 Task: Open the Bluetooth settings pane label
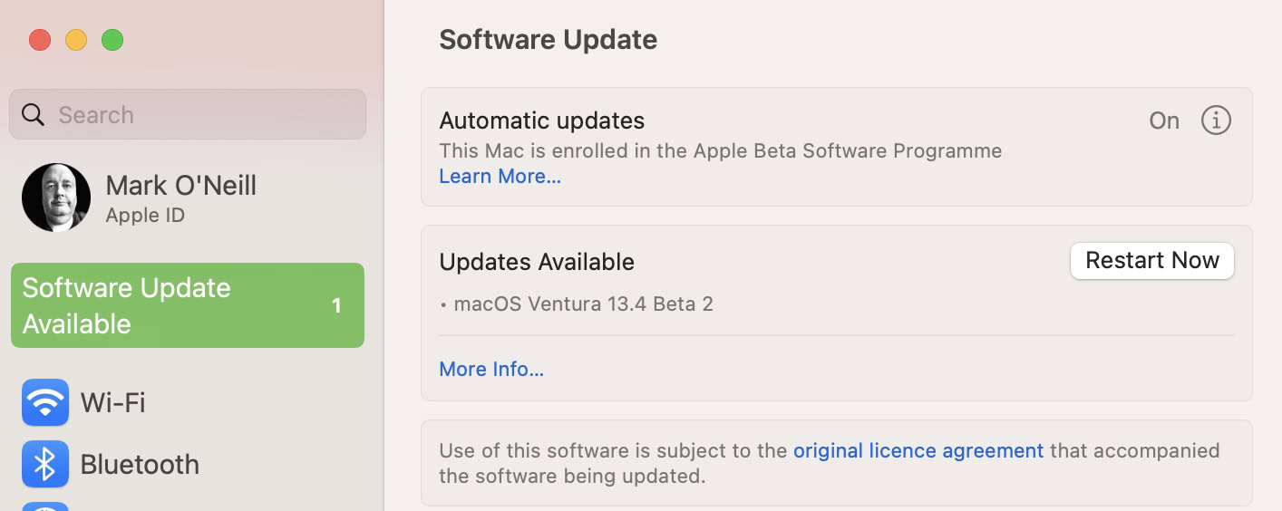140,464
